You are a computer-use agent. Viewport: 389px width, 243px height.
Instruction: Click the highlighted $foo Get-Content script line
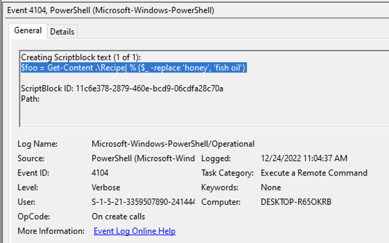(134, 67)
